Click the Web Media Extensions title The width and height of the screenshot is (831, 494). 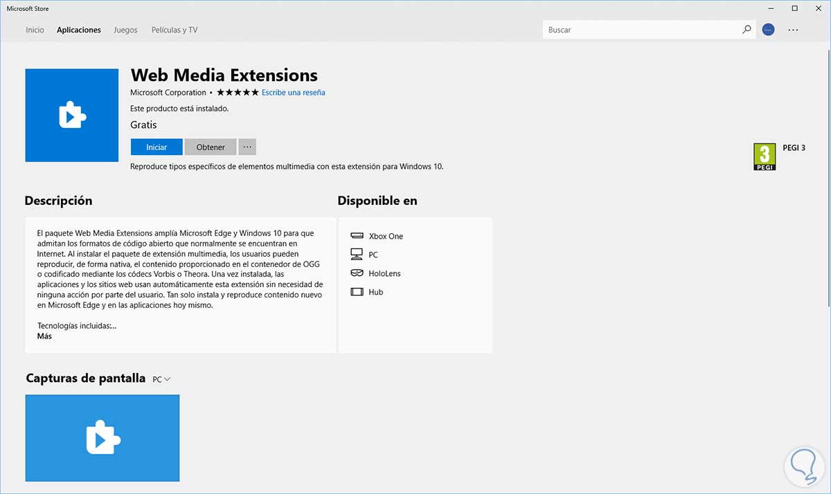pos(224,75)
